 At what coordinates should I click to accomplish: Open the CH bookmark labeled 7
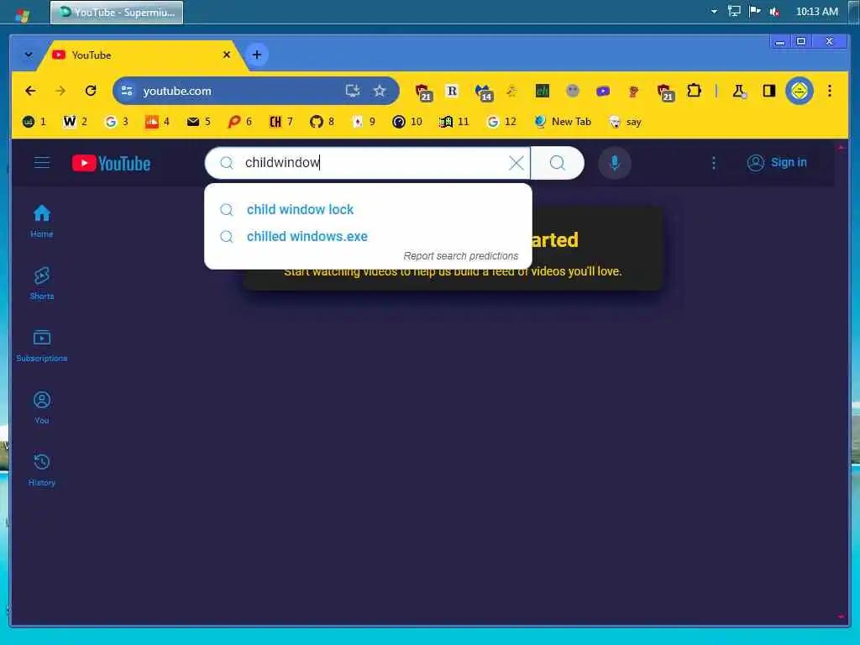click(281, 122)
